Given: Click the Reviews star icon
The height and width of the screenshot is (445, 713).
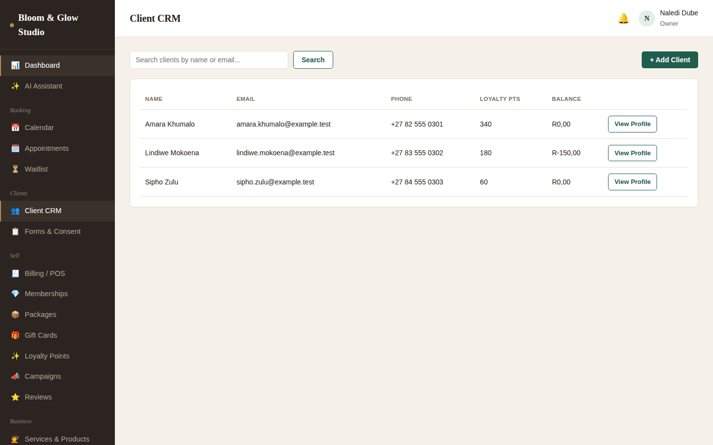Looking at the screenshot, I should 15,397.
